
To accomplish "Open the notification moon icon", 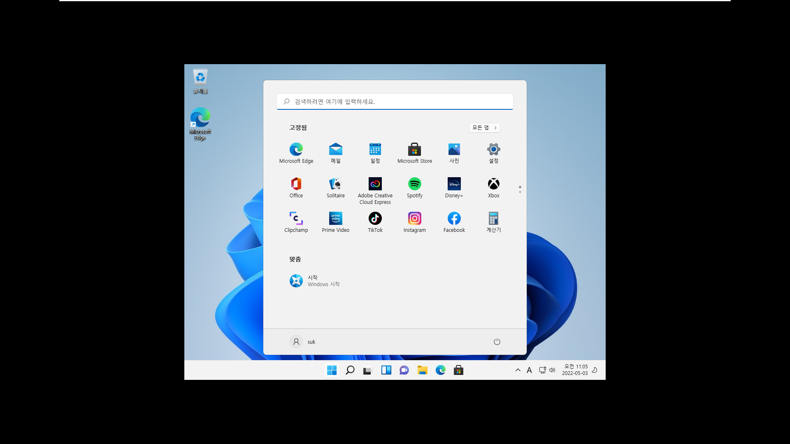I will [595, 370].
